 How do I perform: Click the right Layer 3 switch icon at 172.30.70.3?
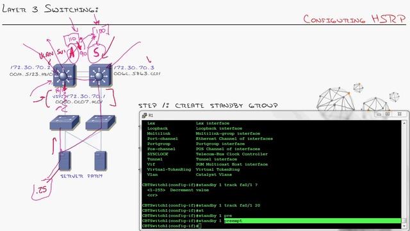pos(101,76)
